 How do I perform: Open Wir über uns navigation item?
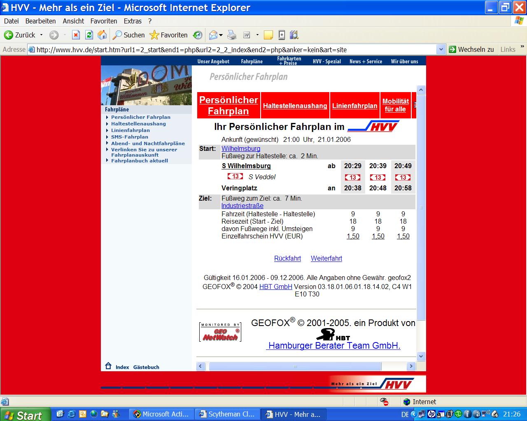404,61
